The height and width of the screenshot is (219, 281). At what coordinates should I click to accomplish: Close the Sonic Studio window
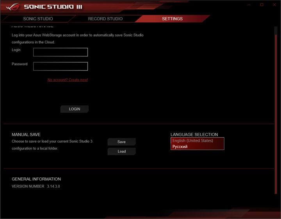click(274, 5)
